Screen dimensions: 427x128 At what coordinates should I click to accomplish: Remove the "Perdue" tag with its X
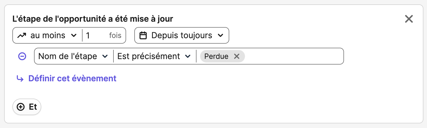(x=237, y=56)
